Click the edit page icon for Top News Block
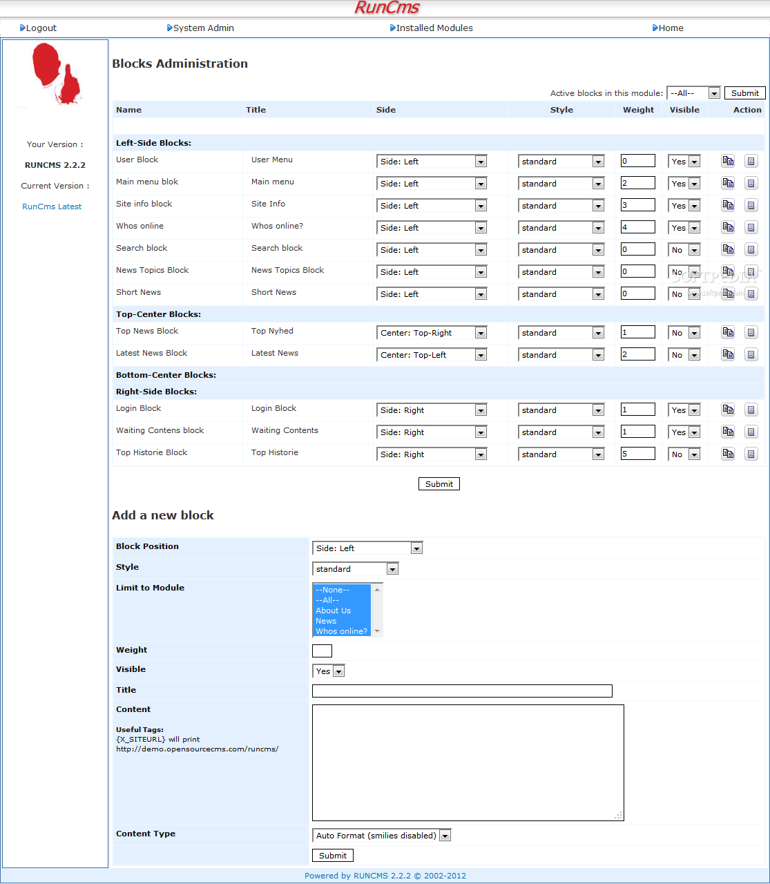The image size is (770, 884). pos(751,332)
